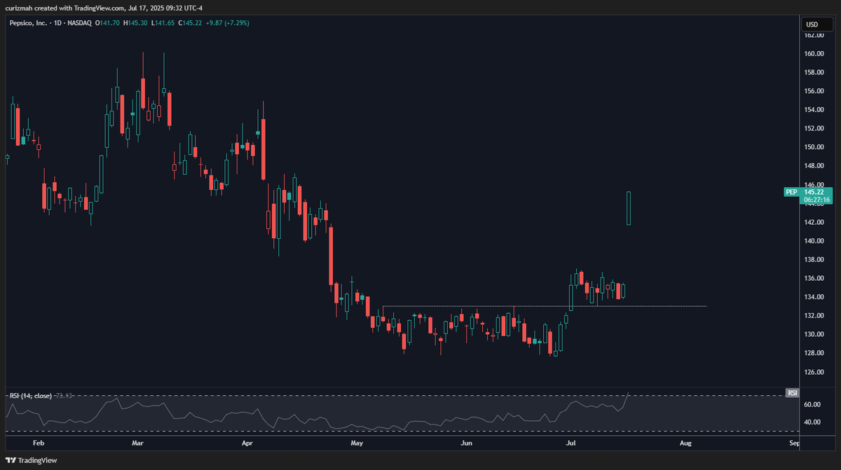This screenshot has height=470, width=841.
Task: Click the Jun label on time axis
Action: (x=467, y=443)
